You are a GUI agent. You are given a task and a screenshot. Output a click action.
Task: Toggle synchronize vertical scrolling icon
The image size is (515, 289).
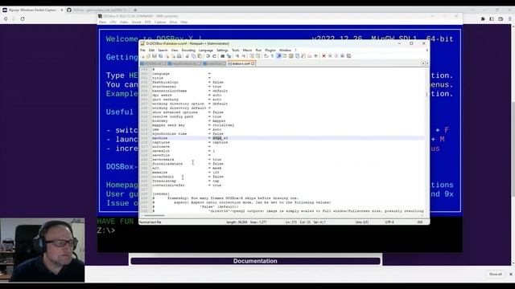coord(252,56)
